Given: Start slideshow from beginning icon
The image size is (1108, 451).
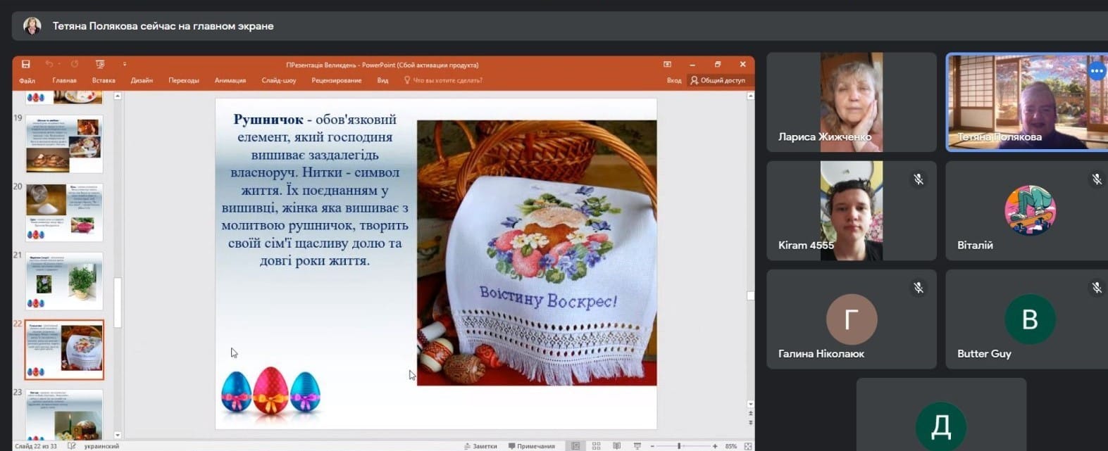Looking at the screenshot, I should tap(99, 64).
